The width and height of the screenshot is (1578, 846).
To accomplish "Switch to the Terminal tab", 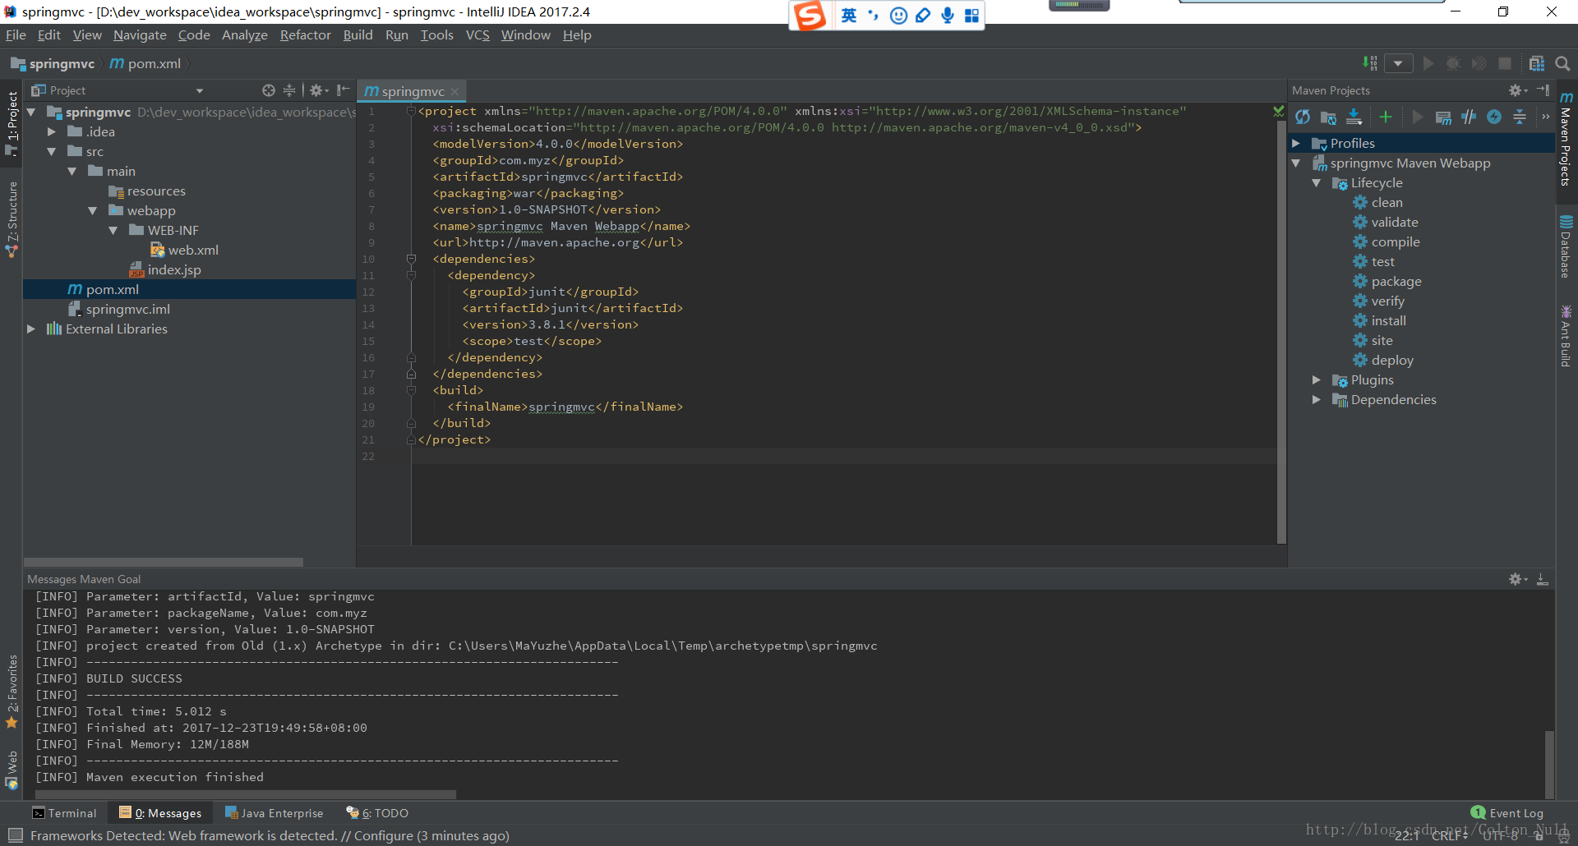I will [64, 813].
